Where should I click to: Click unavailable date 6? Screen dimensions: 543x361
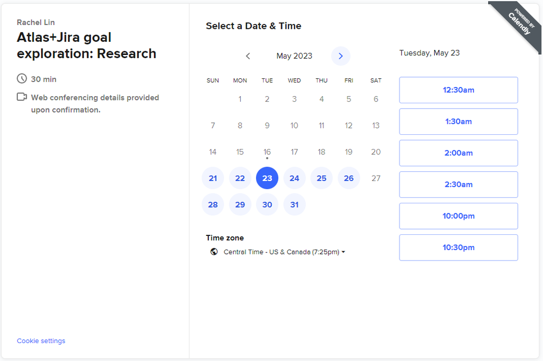376,99
